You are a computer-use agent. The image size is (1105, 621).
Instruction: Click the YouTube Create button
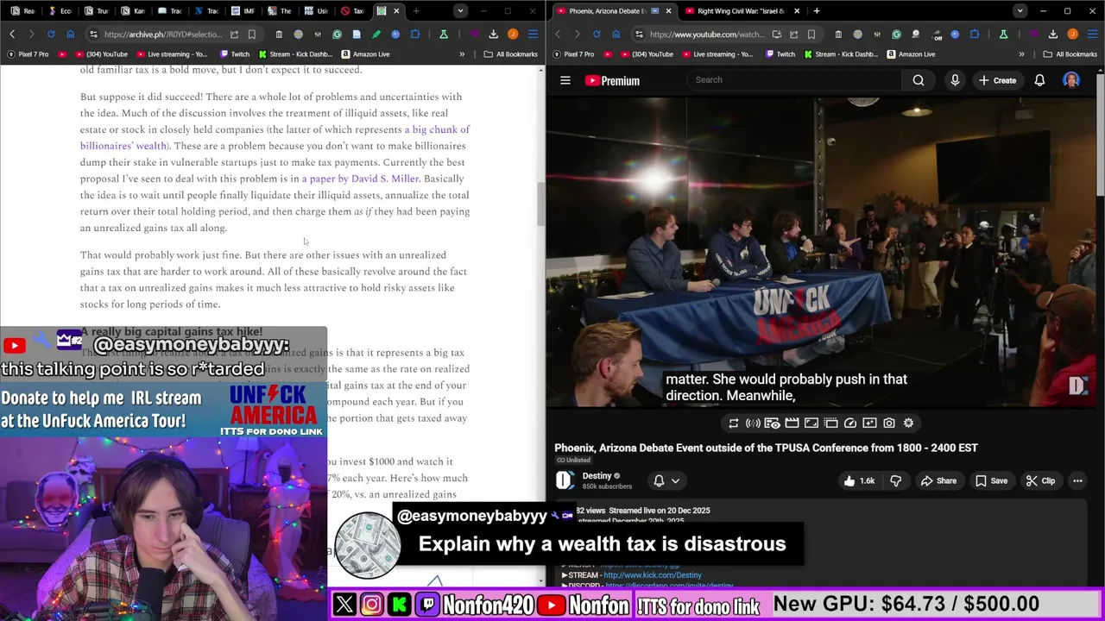[997, 80]
